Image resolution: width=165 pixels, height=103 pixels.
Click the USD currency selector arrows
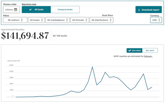click(x=159, y=20)
